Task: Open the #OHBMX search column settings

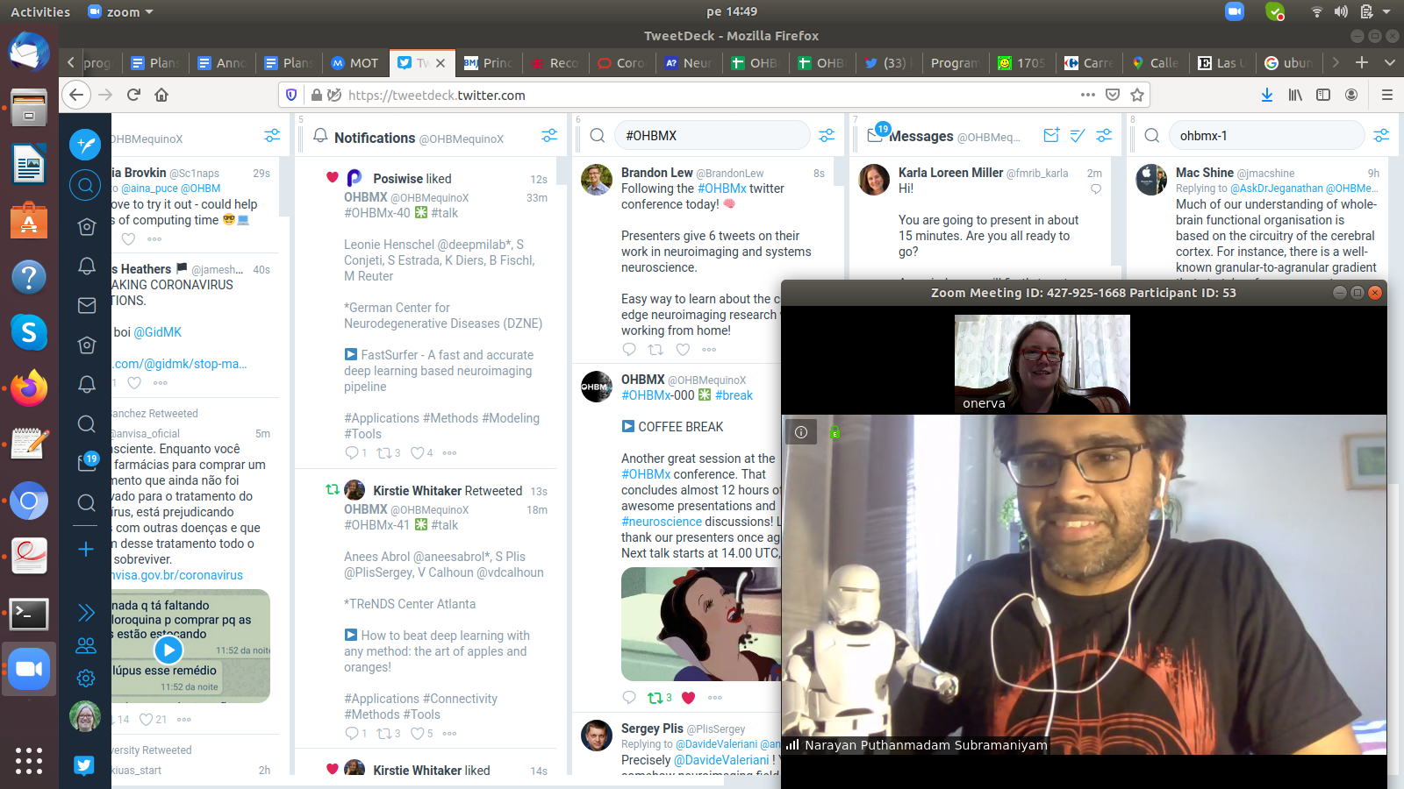Action: click(x=827, y=136)
